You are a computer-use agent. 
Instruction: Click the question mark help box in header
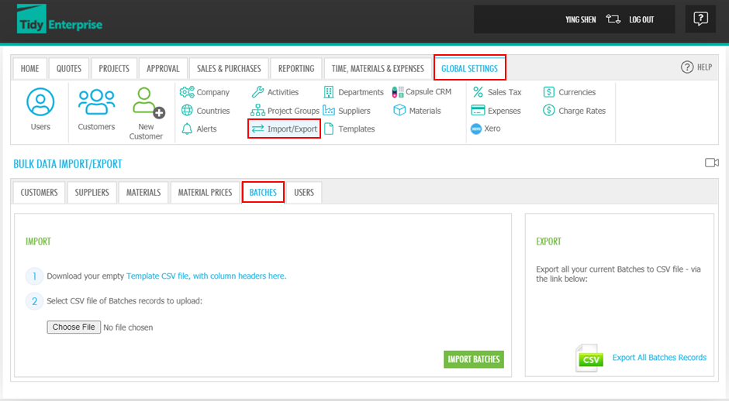[x=700, y=19]
